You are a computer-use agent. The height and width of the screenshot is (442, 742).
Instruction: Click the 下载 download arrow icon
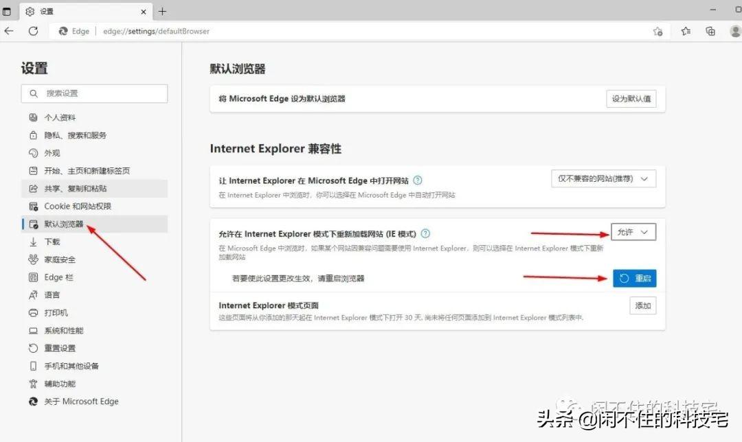pyautogui.click(x=33, y=242)
